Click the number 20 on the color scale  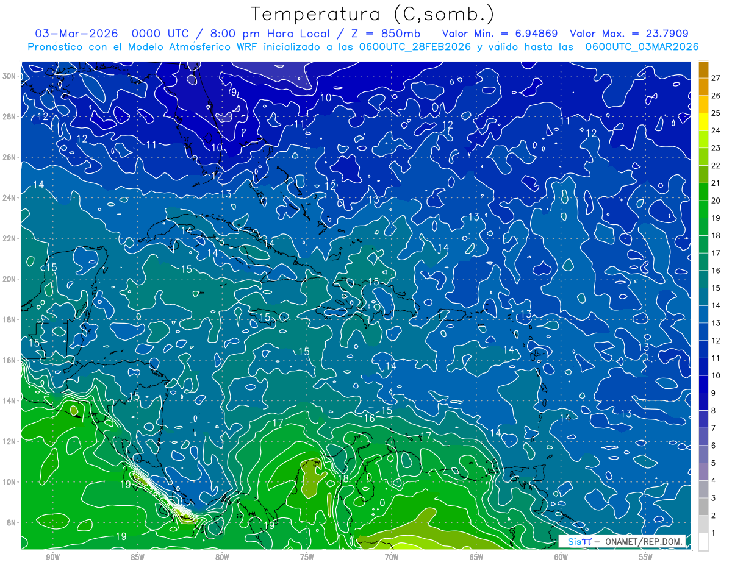(x=716, y=201)
